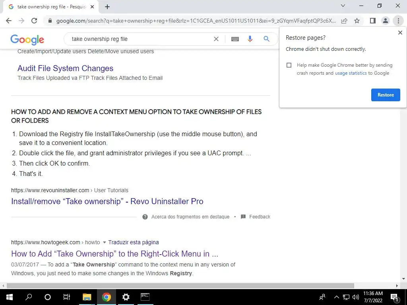Start a voice search with the microphone

pyautogui.click(x=250, y=39)
